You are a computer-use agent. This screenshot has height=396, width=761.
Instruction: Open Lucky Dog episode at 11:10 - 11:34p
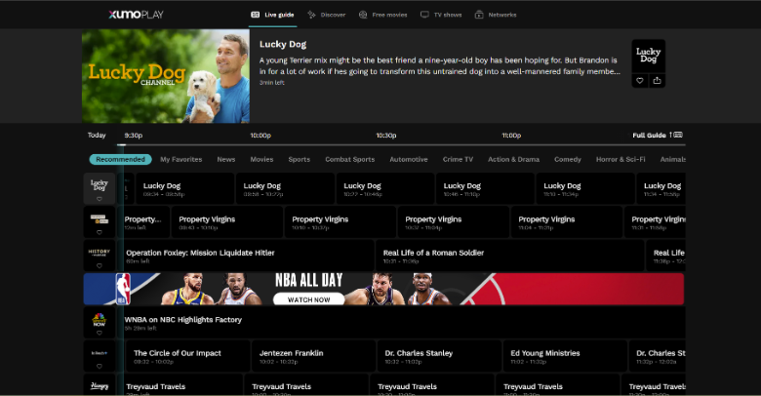point(585,189)
